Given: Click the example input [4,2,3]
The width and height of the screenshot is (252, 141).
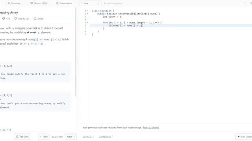Looking at the screenshot, I should [7, 66].
